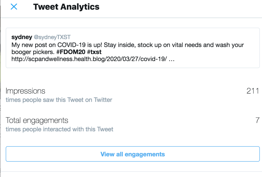262x177 pixels.
Task: Click the word "COVID-19" in the tweet
Action: click(69, 45)
